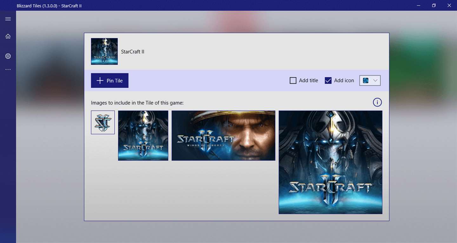Click the 'Images to include in the Tile' label
Screen dimensions: 457x243
(x=137, y=103)
